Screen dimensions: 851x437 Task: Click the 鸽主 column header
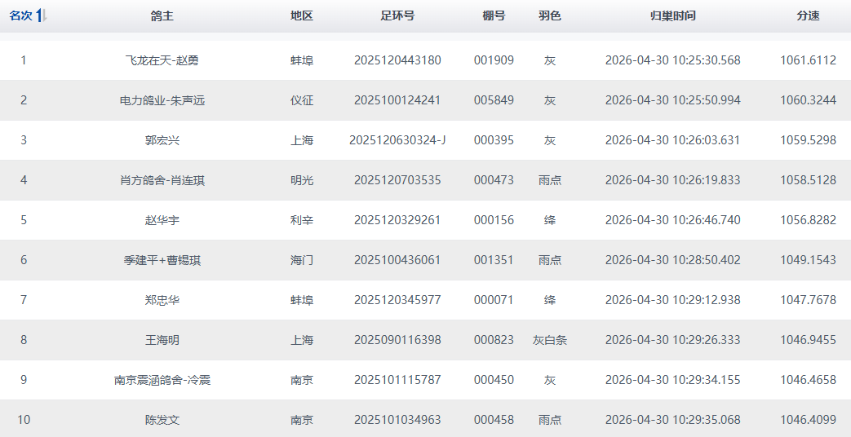click(x=162, y=16)
